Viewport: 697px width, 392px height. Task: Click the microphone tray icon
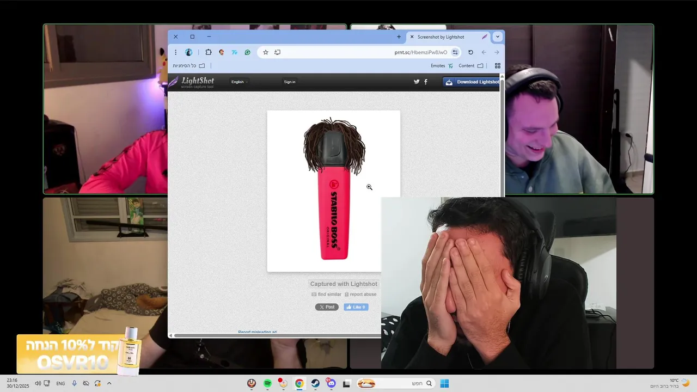coord(74,383)
